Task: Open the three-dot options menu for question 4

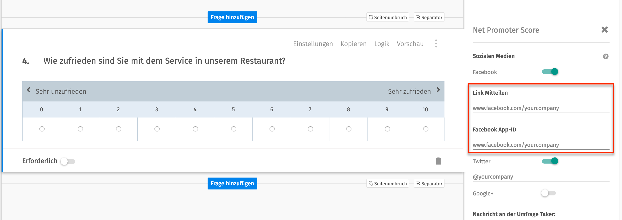Action: [x=436, y=43]
